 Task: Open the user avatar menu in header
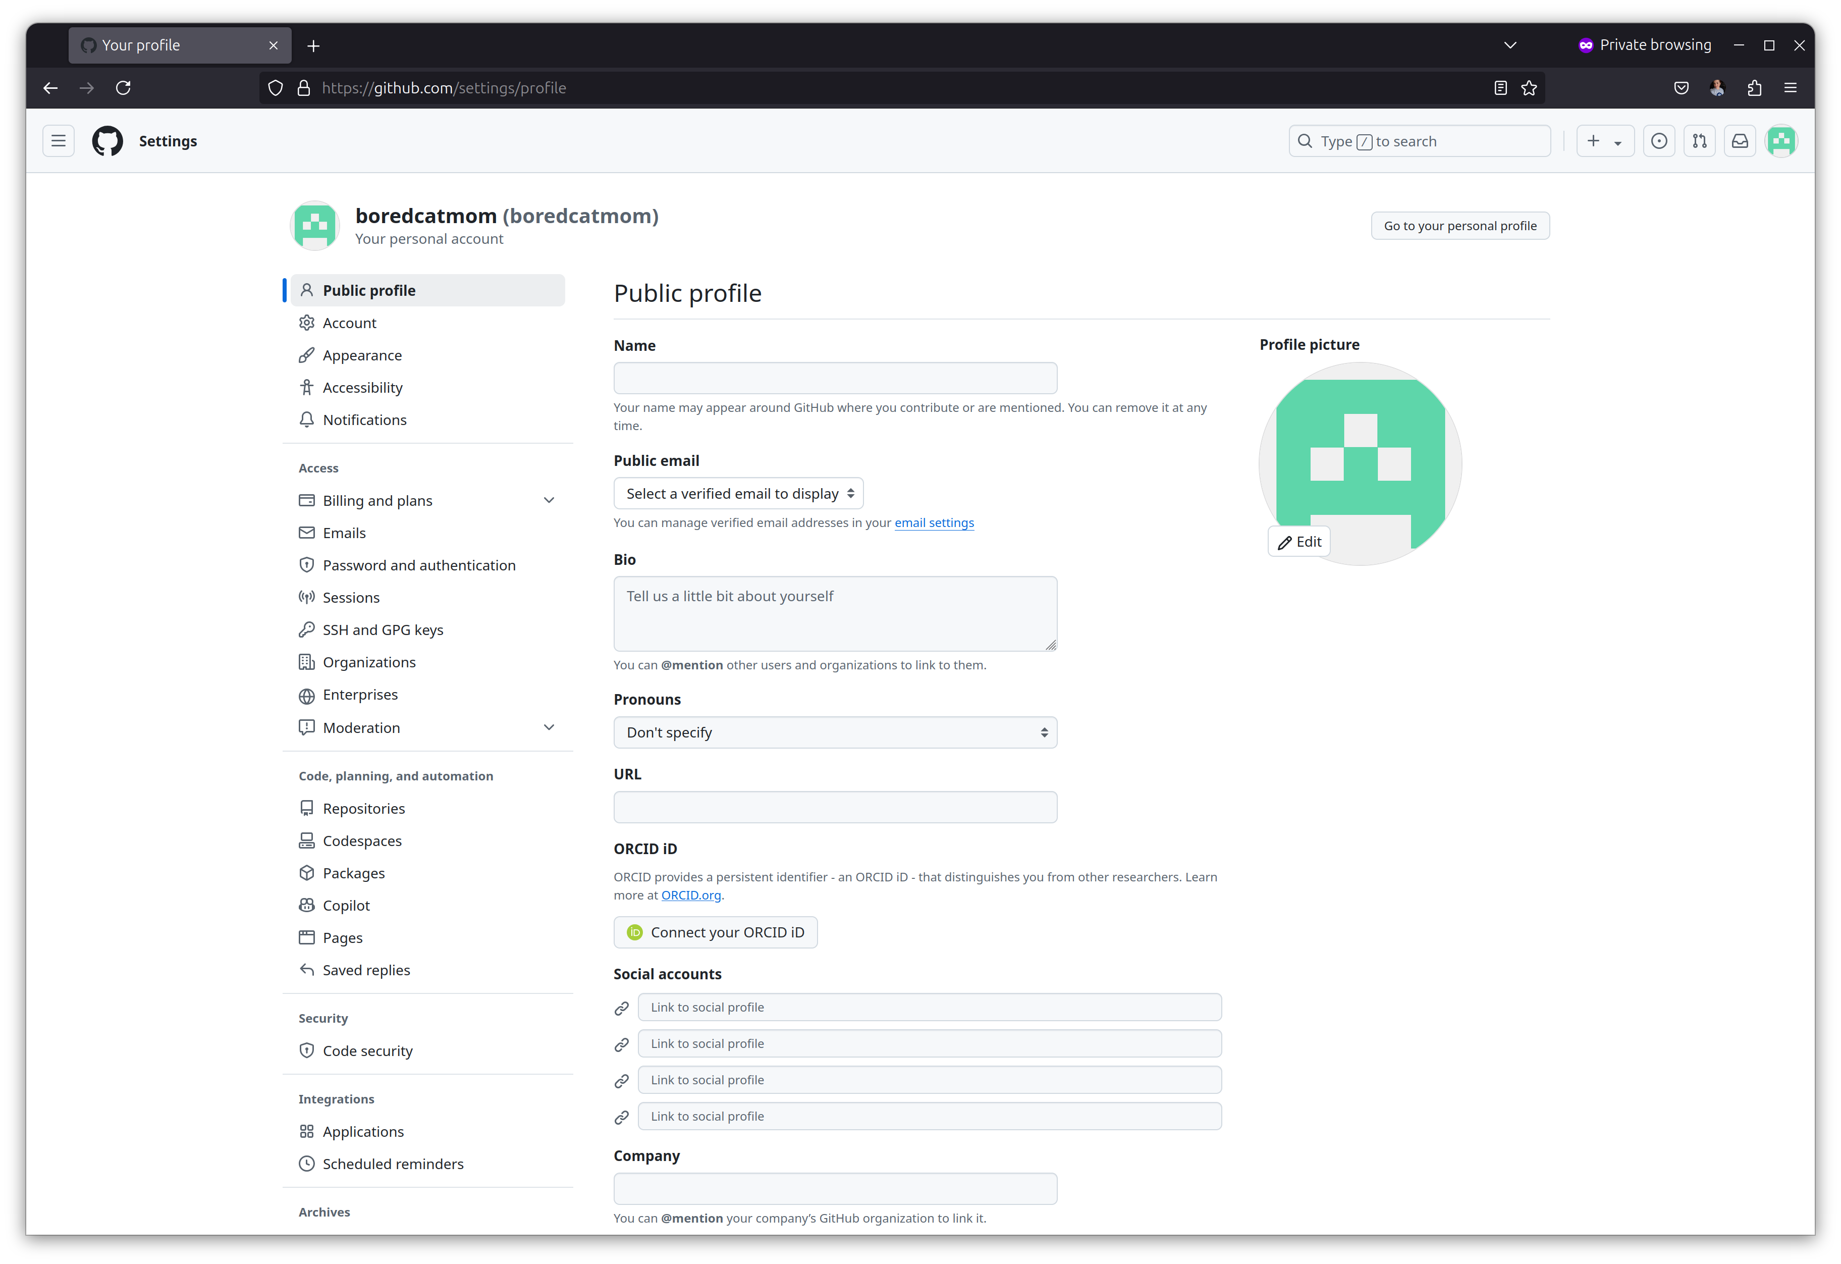[1781, 141]
